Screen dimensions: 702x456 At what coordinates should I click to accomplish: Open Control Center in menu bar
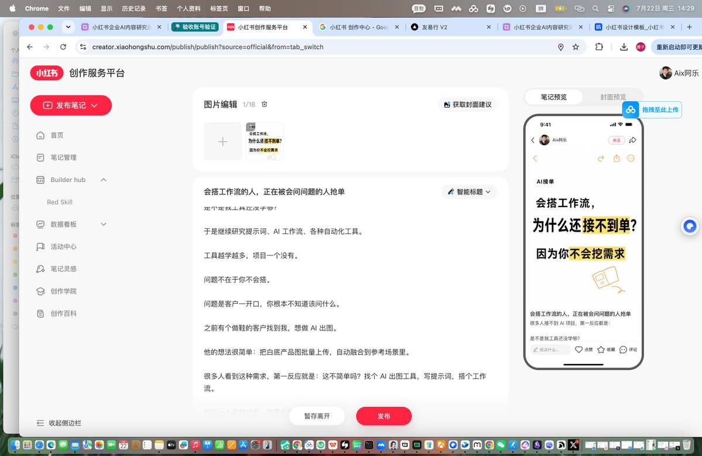pyautogui.click(x=611, y=9)
